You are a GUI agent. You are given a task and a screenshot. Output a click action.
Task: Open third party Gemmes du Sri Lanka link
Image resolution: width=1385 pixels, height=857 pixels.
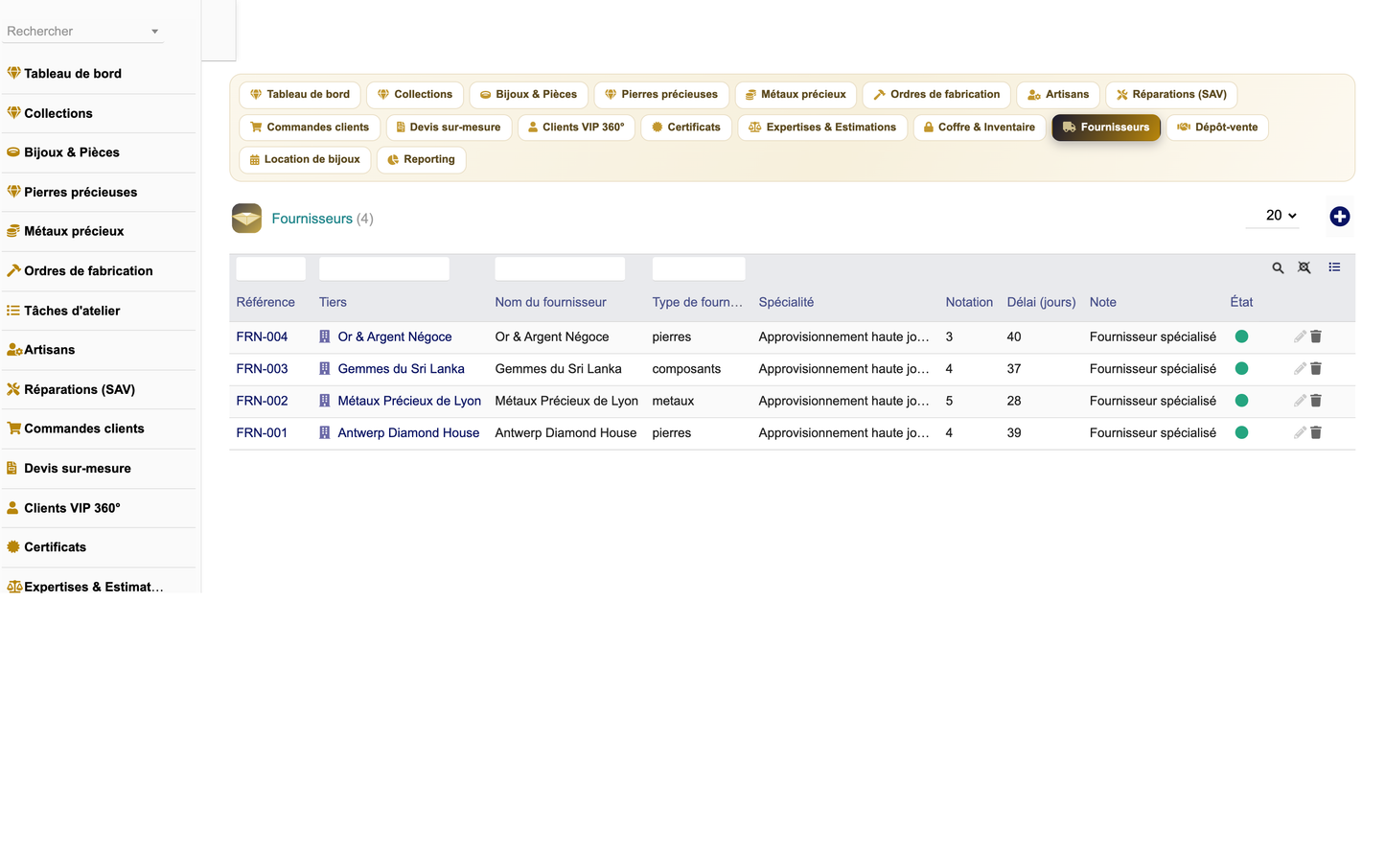pyautogui.click(x=401, y=369)
